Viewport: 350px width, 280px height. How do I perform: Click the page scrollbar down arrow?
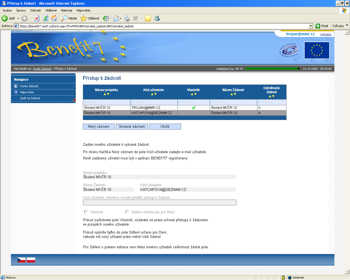tap(347, 272)
